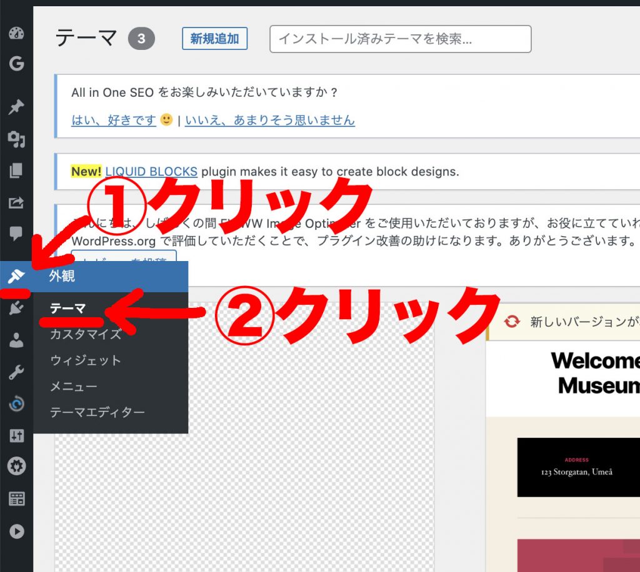Viewport: 640px width, 572px height.
Task: Click the Posts pushpin icon
Action: point(16,107)
